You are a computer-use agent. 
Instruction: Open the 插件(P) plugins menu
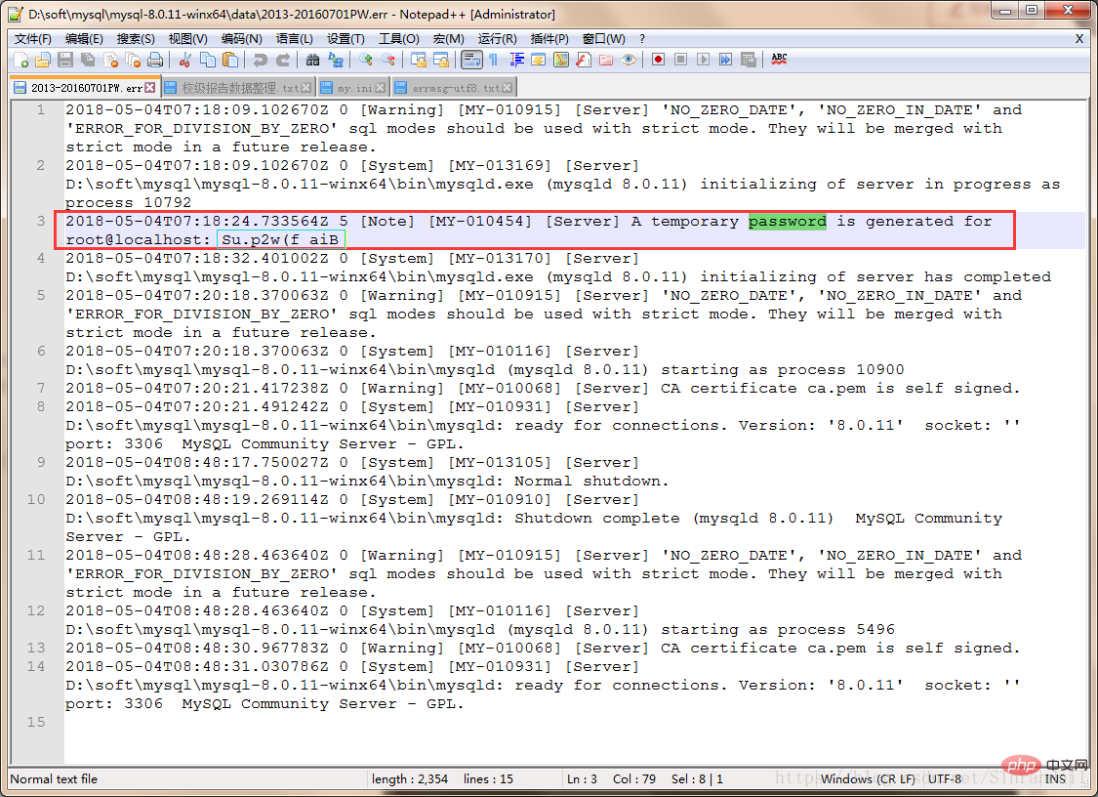549,38
